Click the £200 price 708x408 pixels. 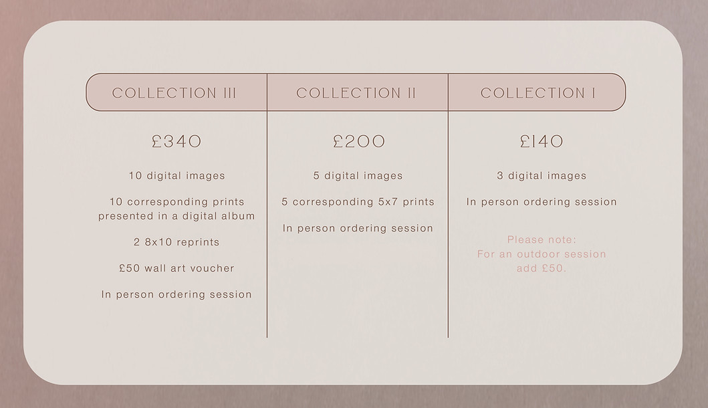click(359, 142)
